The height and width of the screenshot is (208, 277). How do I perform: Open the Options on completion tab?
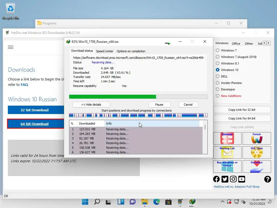pos(131,51)
